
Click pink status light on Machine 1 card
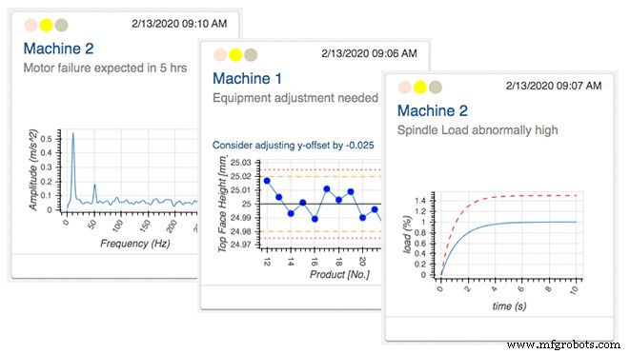pyautogui.click(x=220, y=54)
